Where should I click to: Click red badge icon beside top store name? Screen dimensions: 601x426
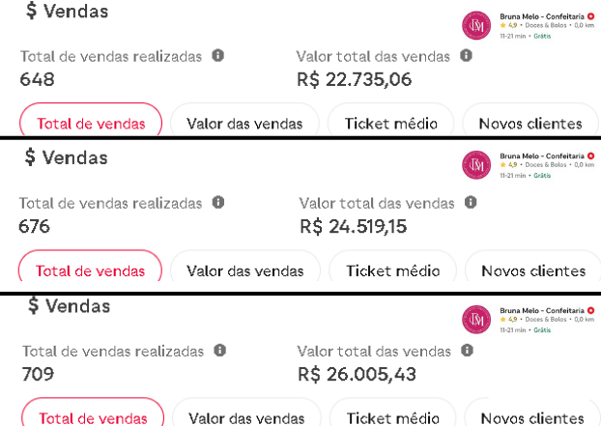click(x=590, y=16)
